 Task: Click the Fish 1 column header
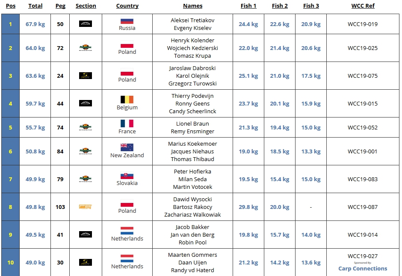pyautogui.click(x=248, y=6)
